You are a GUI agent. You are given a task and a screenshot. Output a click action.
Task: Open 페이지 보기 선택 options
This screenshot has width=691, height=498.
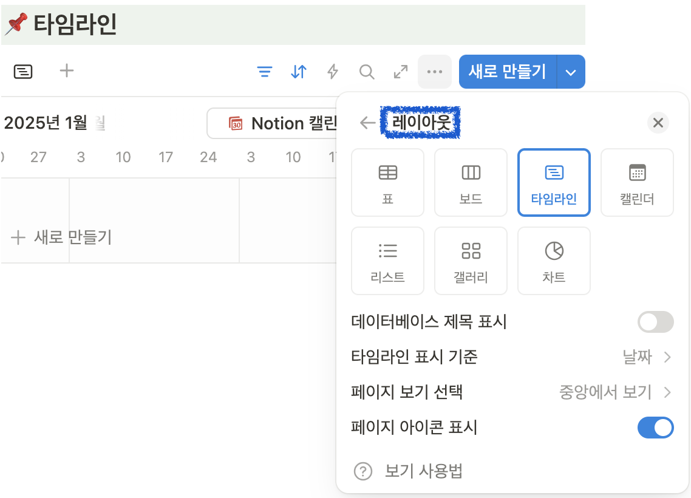click(x=607, y=392)
